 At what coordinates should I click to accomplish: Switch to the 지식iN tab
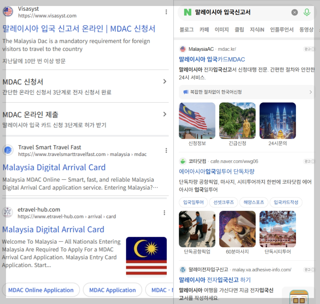[257, 30]
